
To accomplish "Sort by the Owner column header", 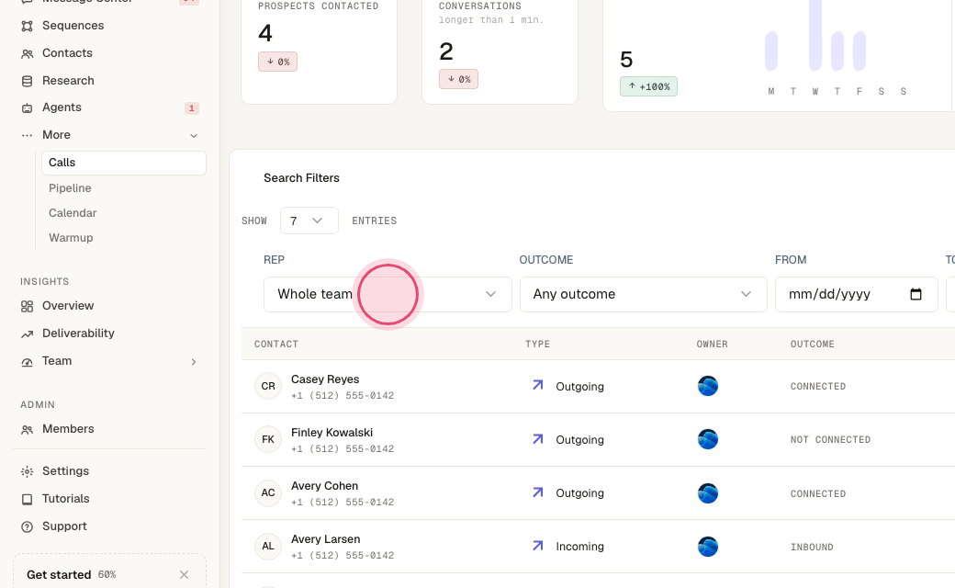I will (712, 345).
